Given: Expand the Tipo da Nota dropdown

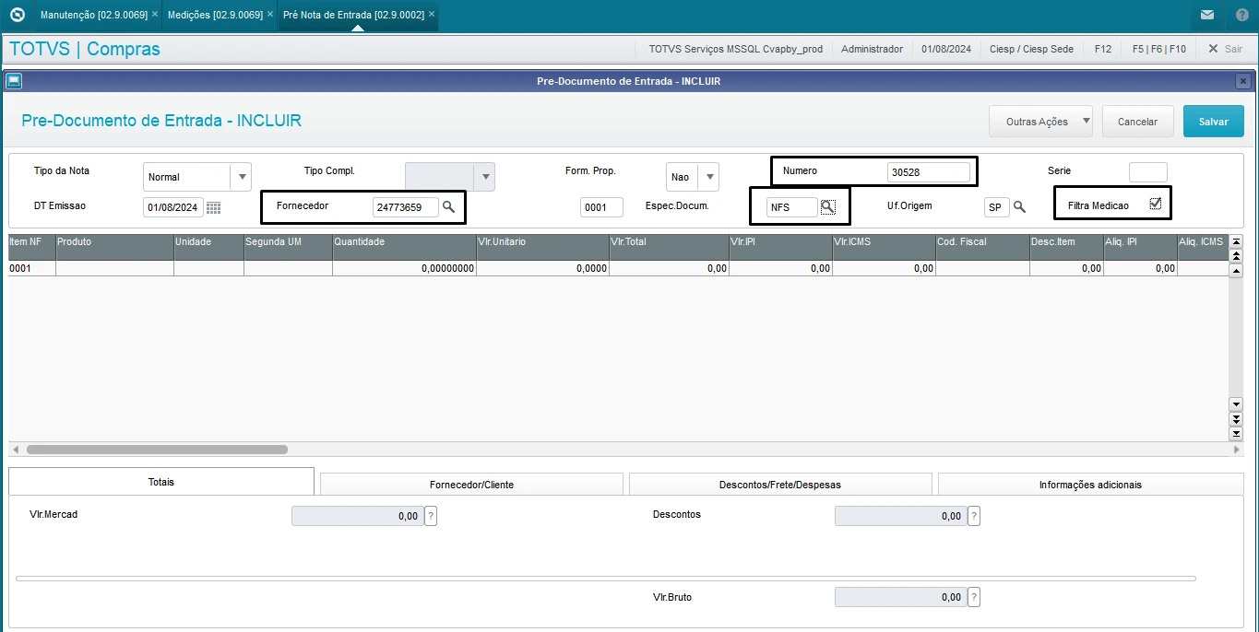Looking at the screenshot, I should coord(242,177).
